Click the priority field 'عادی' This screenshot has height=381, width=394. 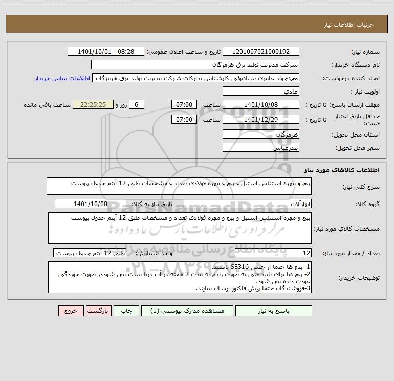click(261, 91)
